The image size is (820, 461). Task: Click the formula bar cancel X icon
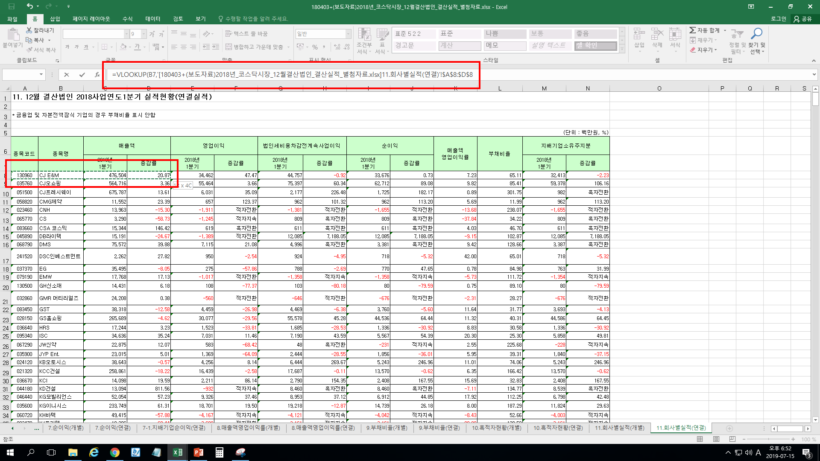pos(67,75)
